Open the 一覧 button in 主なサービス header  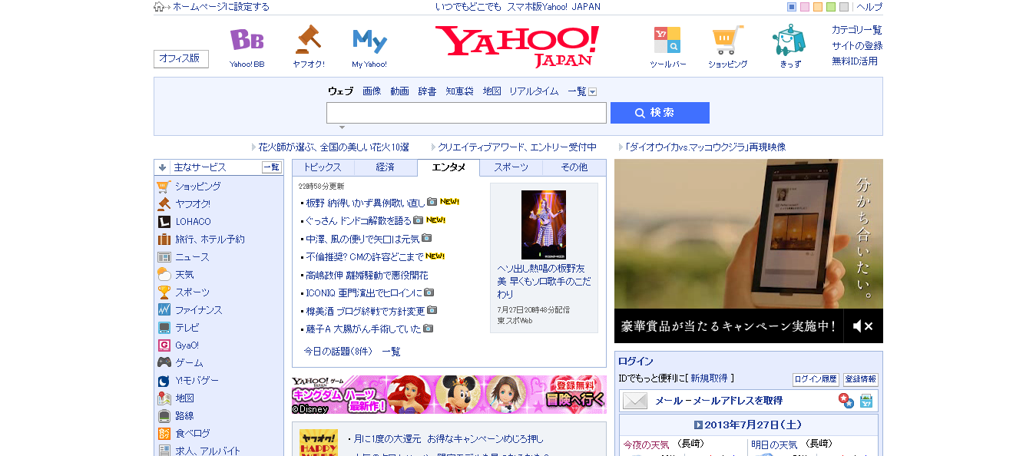(272, 167)
